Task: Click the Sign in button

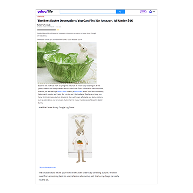Action: tap(143, 12)
